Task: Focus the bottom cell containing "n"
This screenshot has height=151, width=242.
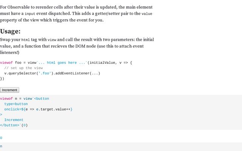Action: (x=121, y=146)
